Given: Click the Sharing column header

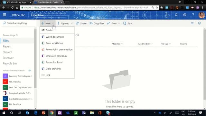Looking at the screenshot, I should 184,44.
